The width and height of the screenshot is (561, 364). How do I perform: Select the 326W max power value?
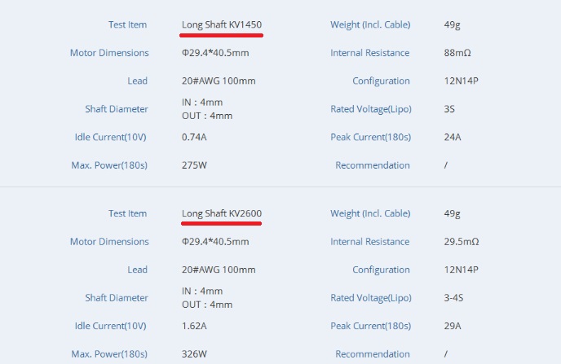(194, 354)
